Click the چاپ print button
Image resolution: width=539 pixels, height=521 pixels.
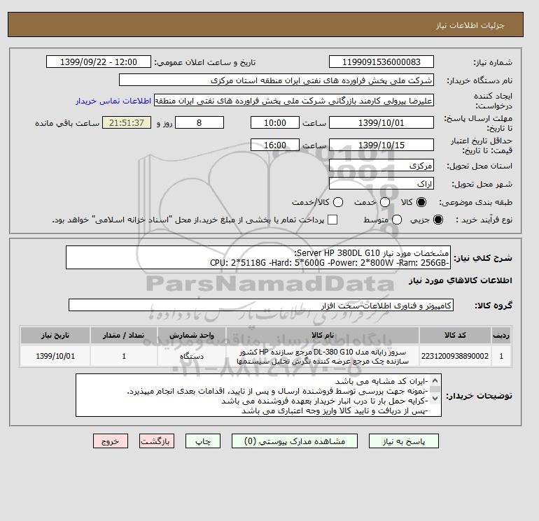pyautogui.click(x=203, y=441)
